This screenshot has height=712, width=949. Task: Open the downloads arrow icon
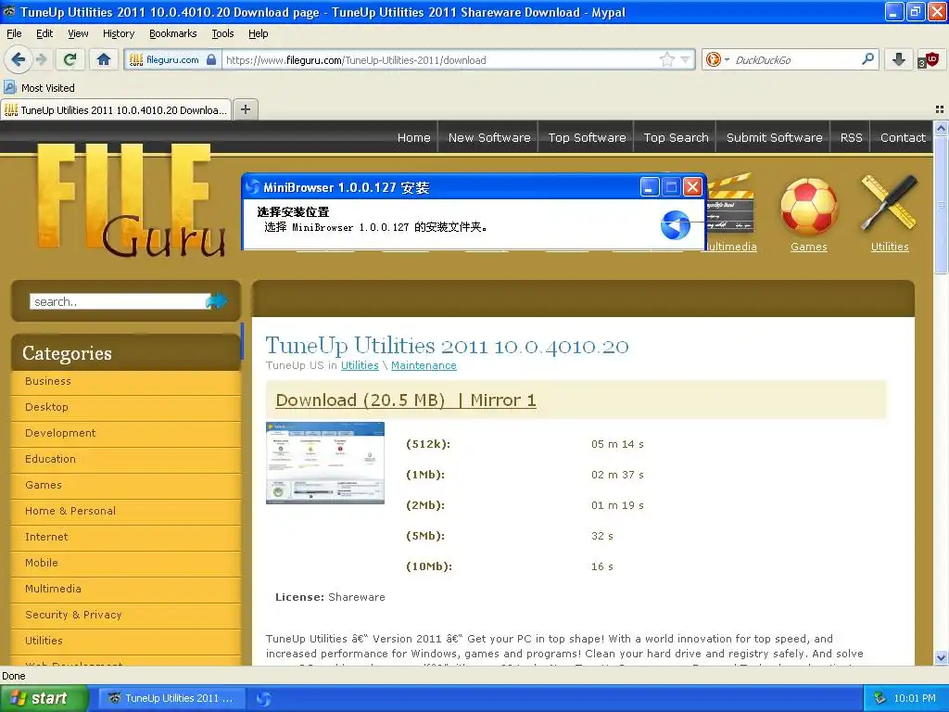(899, 59)
